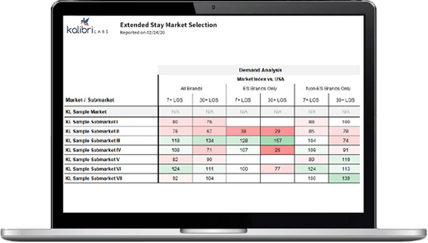Click Submarket IV ES Brands 30+ LOS value 28

278,150
